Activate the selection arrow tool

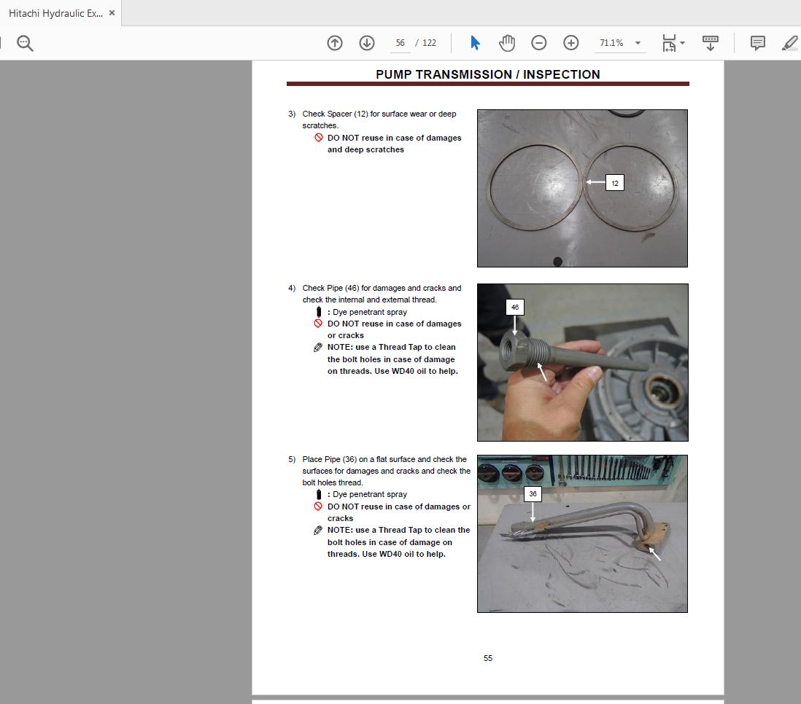[475, 43]
